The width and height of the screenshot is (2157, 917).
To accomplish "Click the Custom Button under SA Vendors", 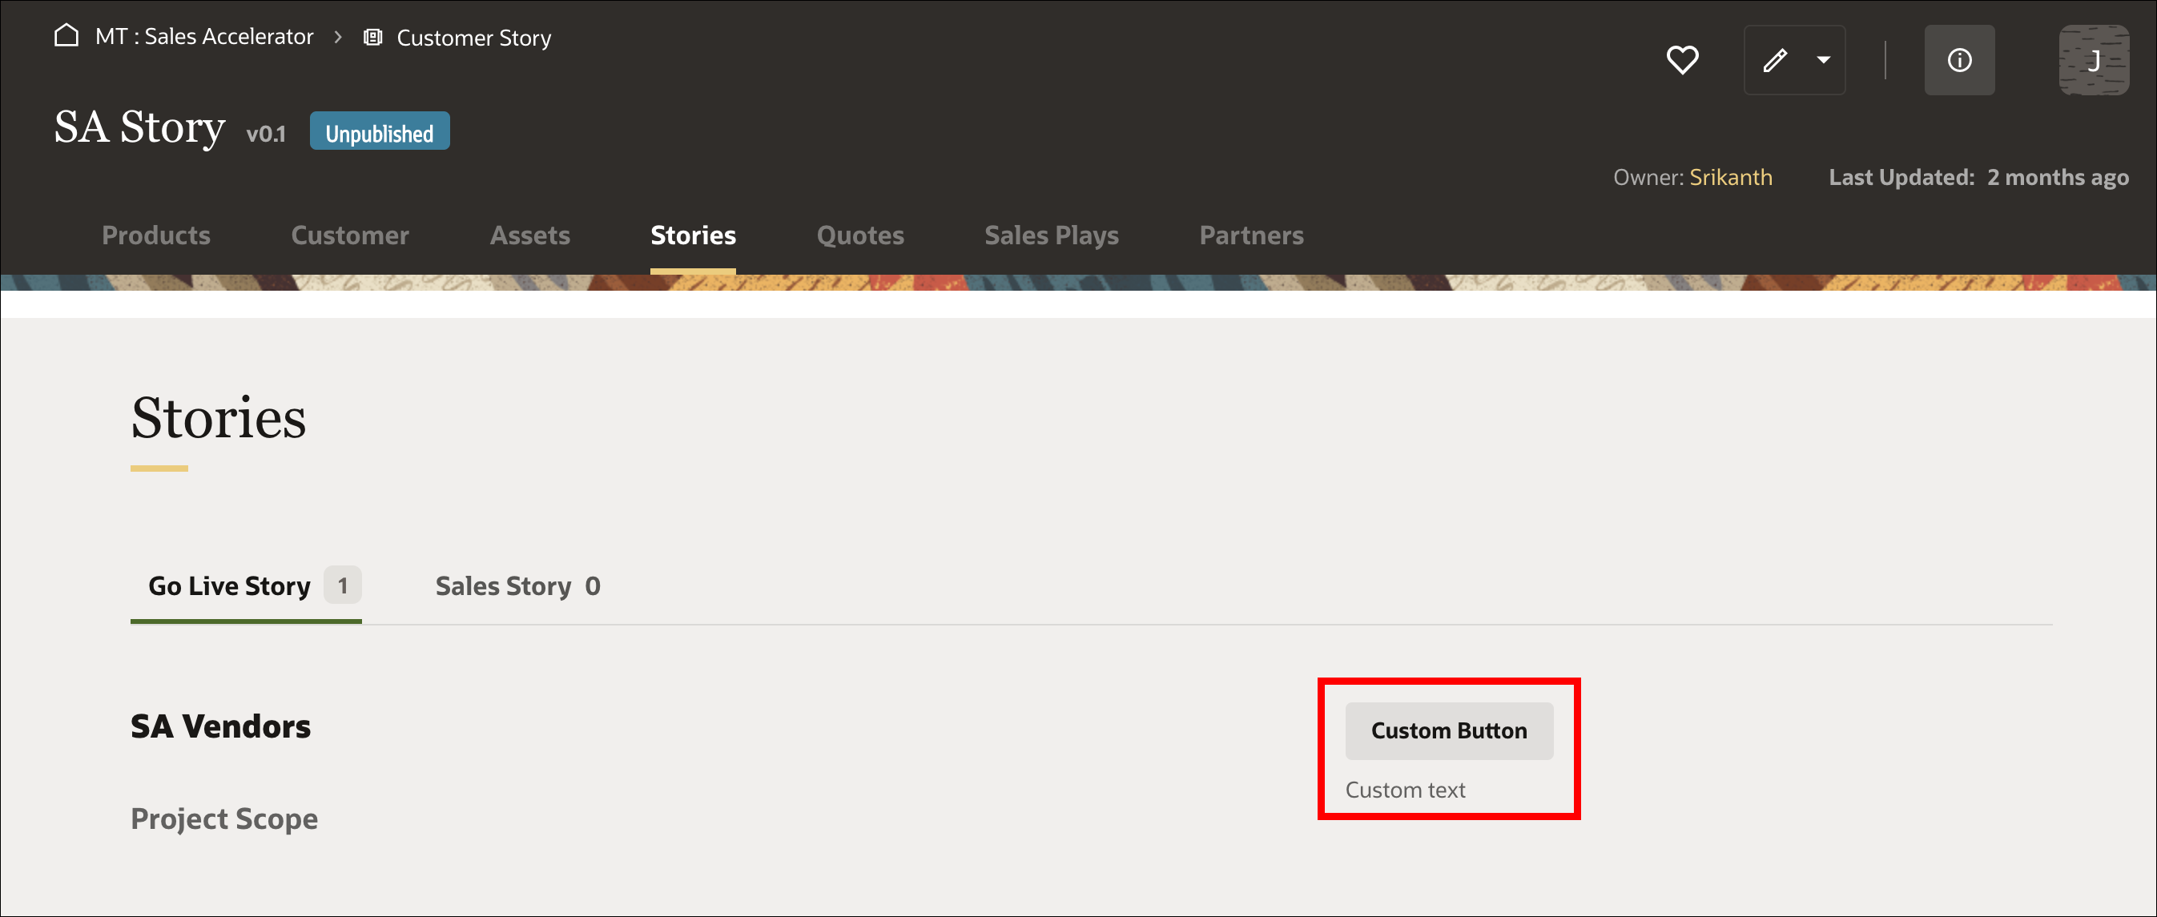I will [1449, 730].
